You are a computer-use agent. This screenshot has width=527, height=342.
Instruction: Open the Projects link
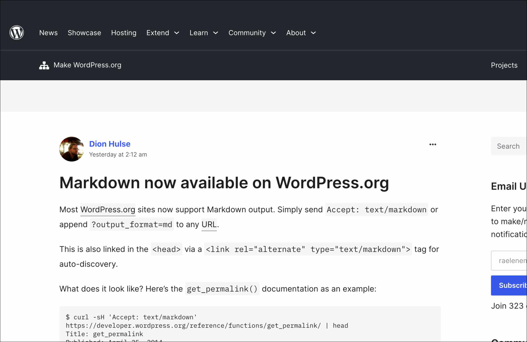(504, 65)
